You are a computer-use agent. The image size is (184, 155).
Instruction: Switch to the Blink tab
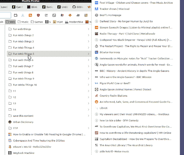tap(32, 7)
